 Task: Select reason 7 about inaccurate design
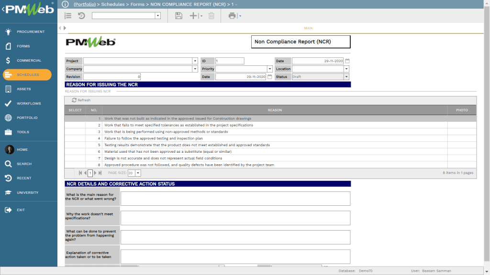[270, 159]
